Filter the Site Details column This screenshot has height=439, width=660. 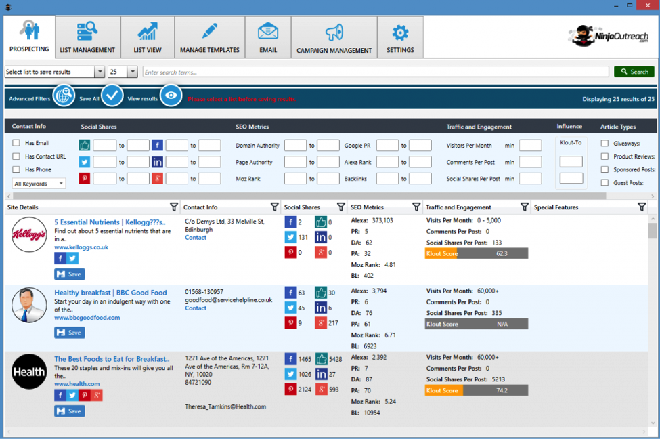174,207
